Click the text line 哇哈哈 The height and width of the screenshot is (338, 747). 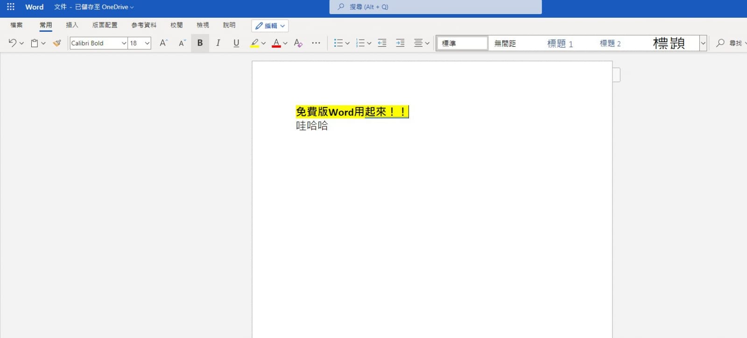[312, 126]
